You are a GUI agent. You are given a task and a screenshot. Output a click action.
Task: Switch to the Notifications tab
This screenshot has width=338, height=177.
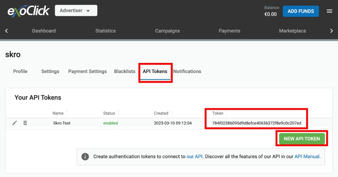click(187, 71)
